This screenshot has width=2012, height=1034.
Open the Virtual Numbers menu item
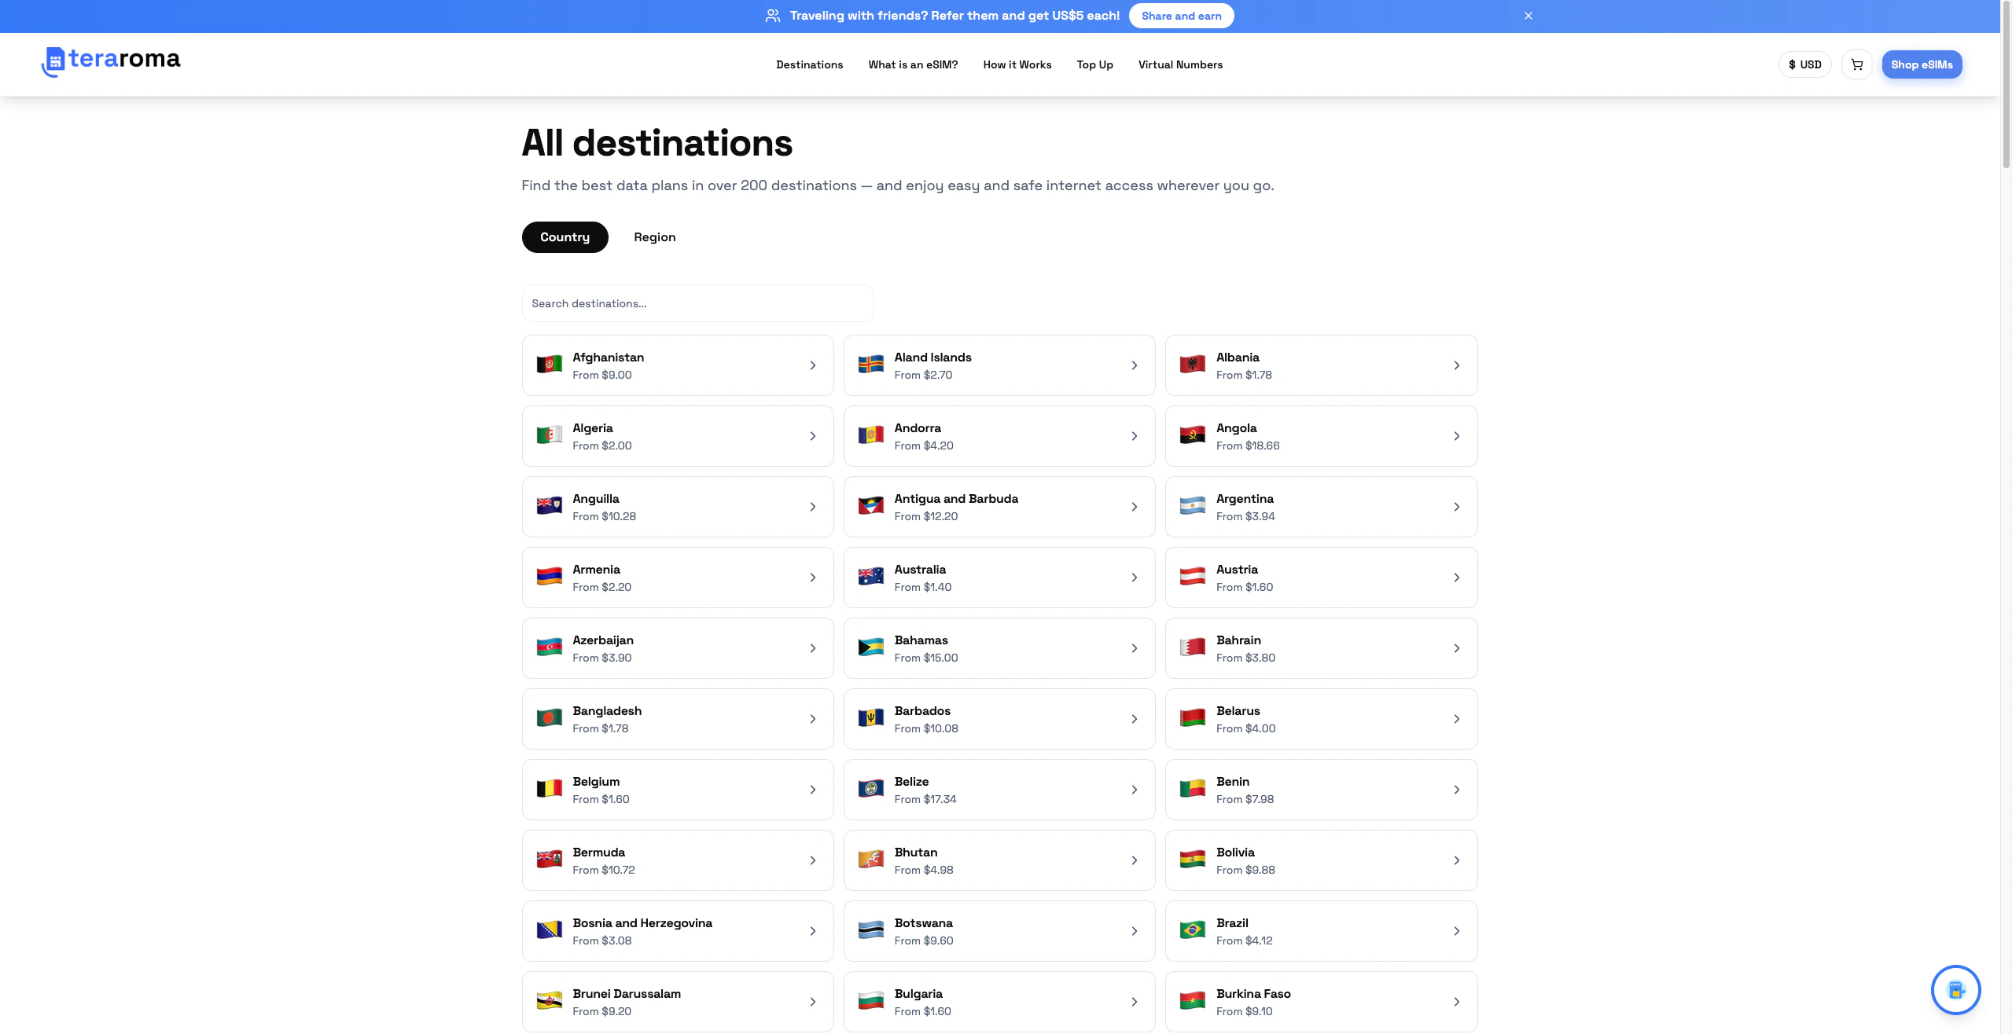click(1179, 64)
